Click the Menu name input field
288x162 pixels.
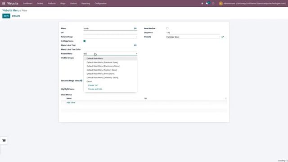coord(108,28)
